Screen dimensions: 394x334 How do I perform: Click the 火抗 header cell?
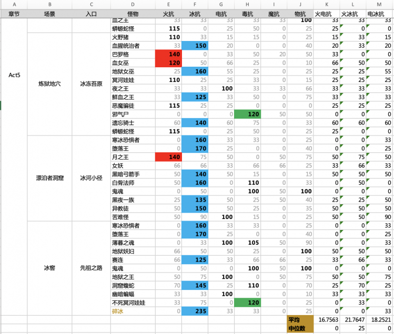pyautogui.click(x=168, y=14)
